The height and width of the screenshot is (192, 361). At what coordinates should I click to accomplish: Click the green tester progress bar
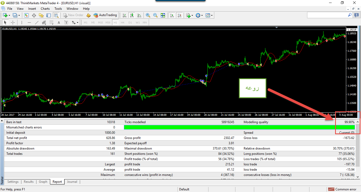(239, 127)
